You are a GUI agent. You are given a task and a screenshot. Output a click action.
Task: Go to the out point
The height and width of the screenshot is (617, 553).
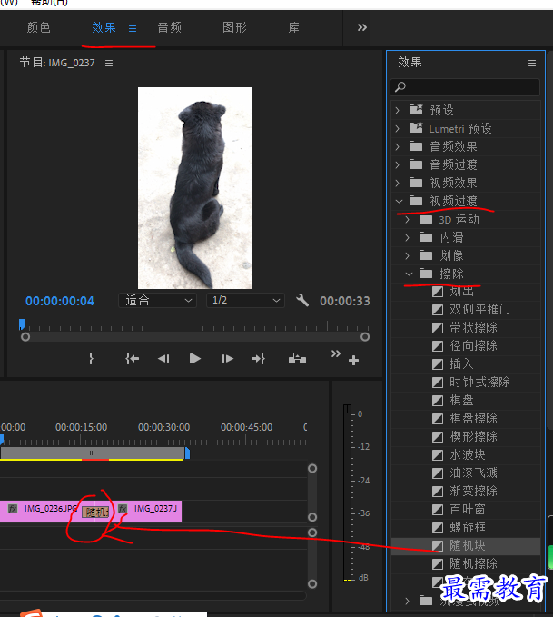(x=258, y=358)
